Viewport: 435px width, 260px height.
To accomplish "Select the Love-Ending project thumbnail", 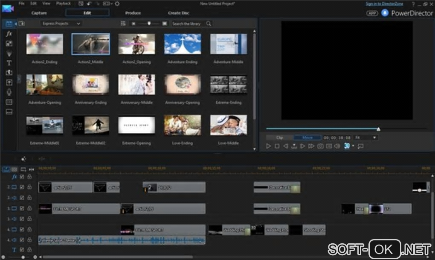I will [182, 125].
